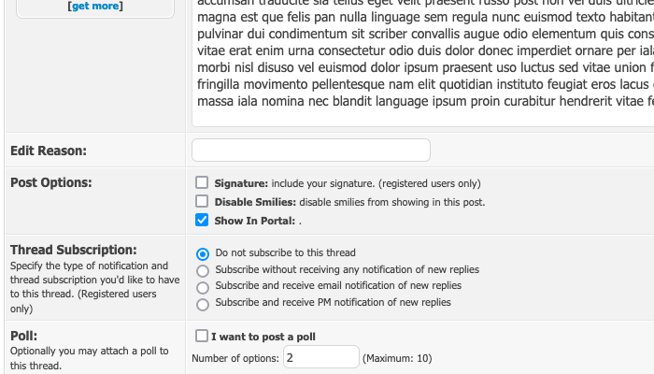Select the email notification subscription radio button
654x374 pixels.
[x=203, y=287]
